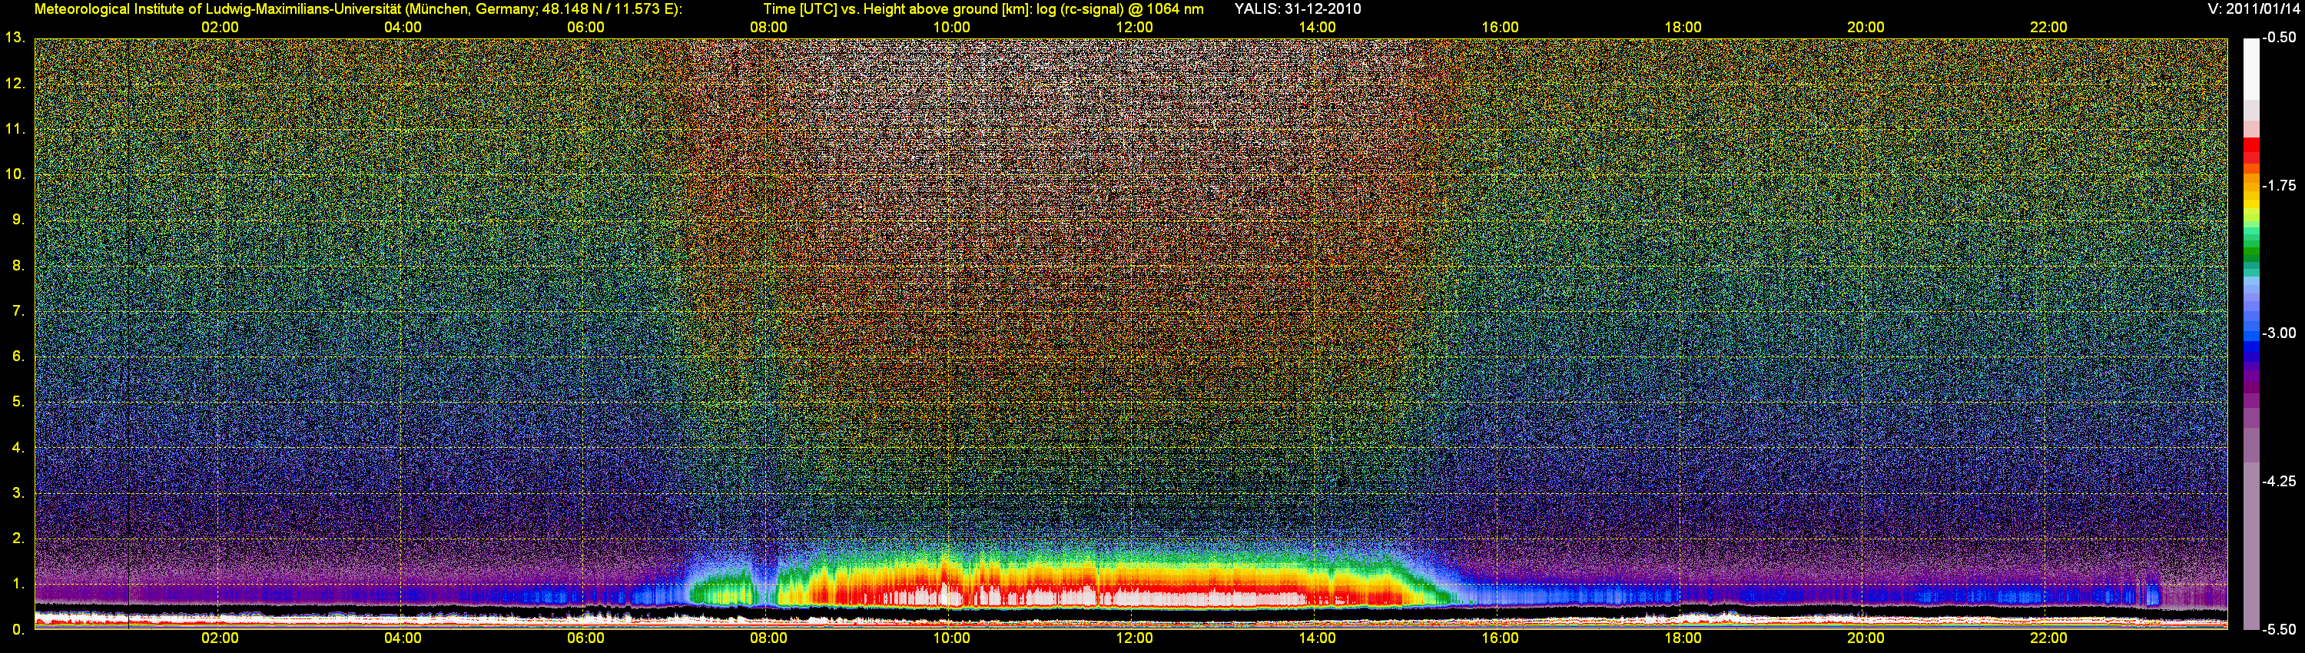Screen dimensions: 2305x653
Task: Click the 02:00 label on the bottom time axis
Action: pos(220,638)
